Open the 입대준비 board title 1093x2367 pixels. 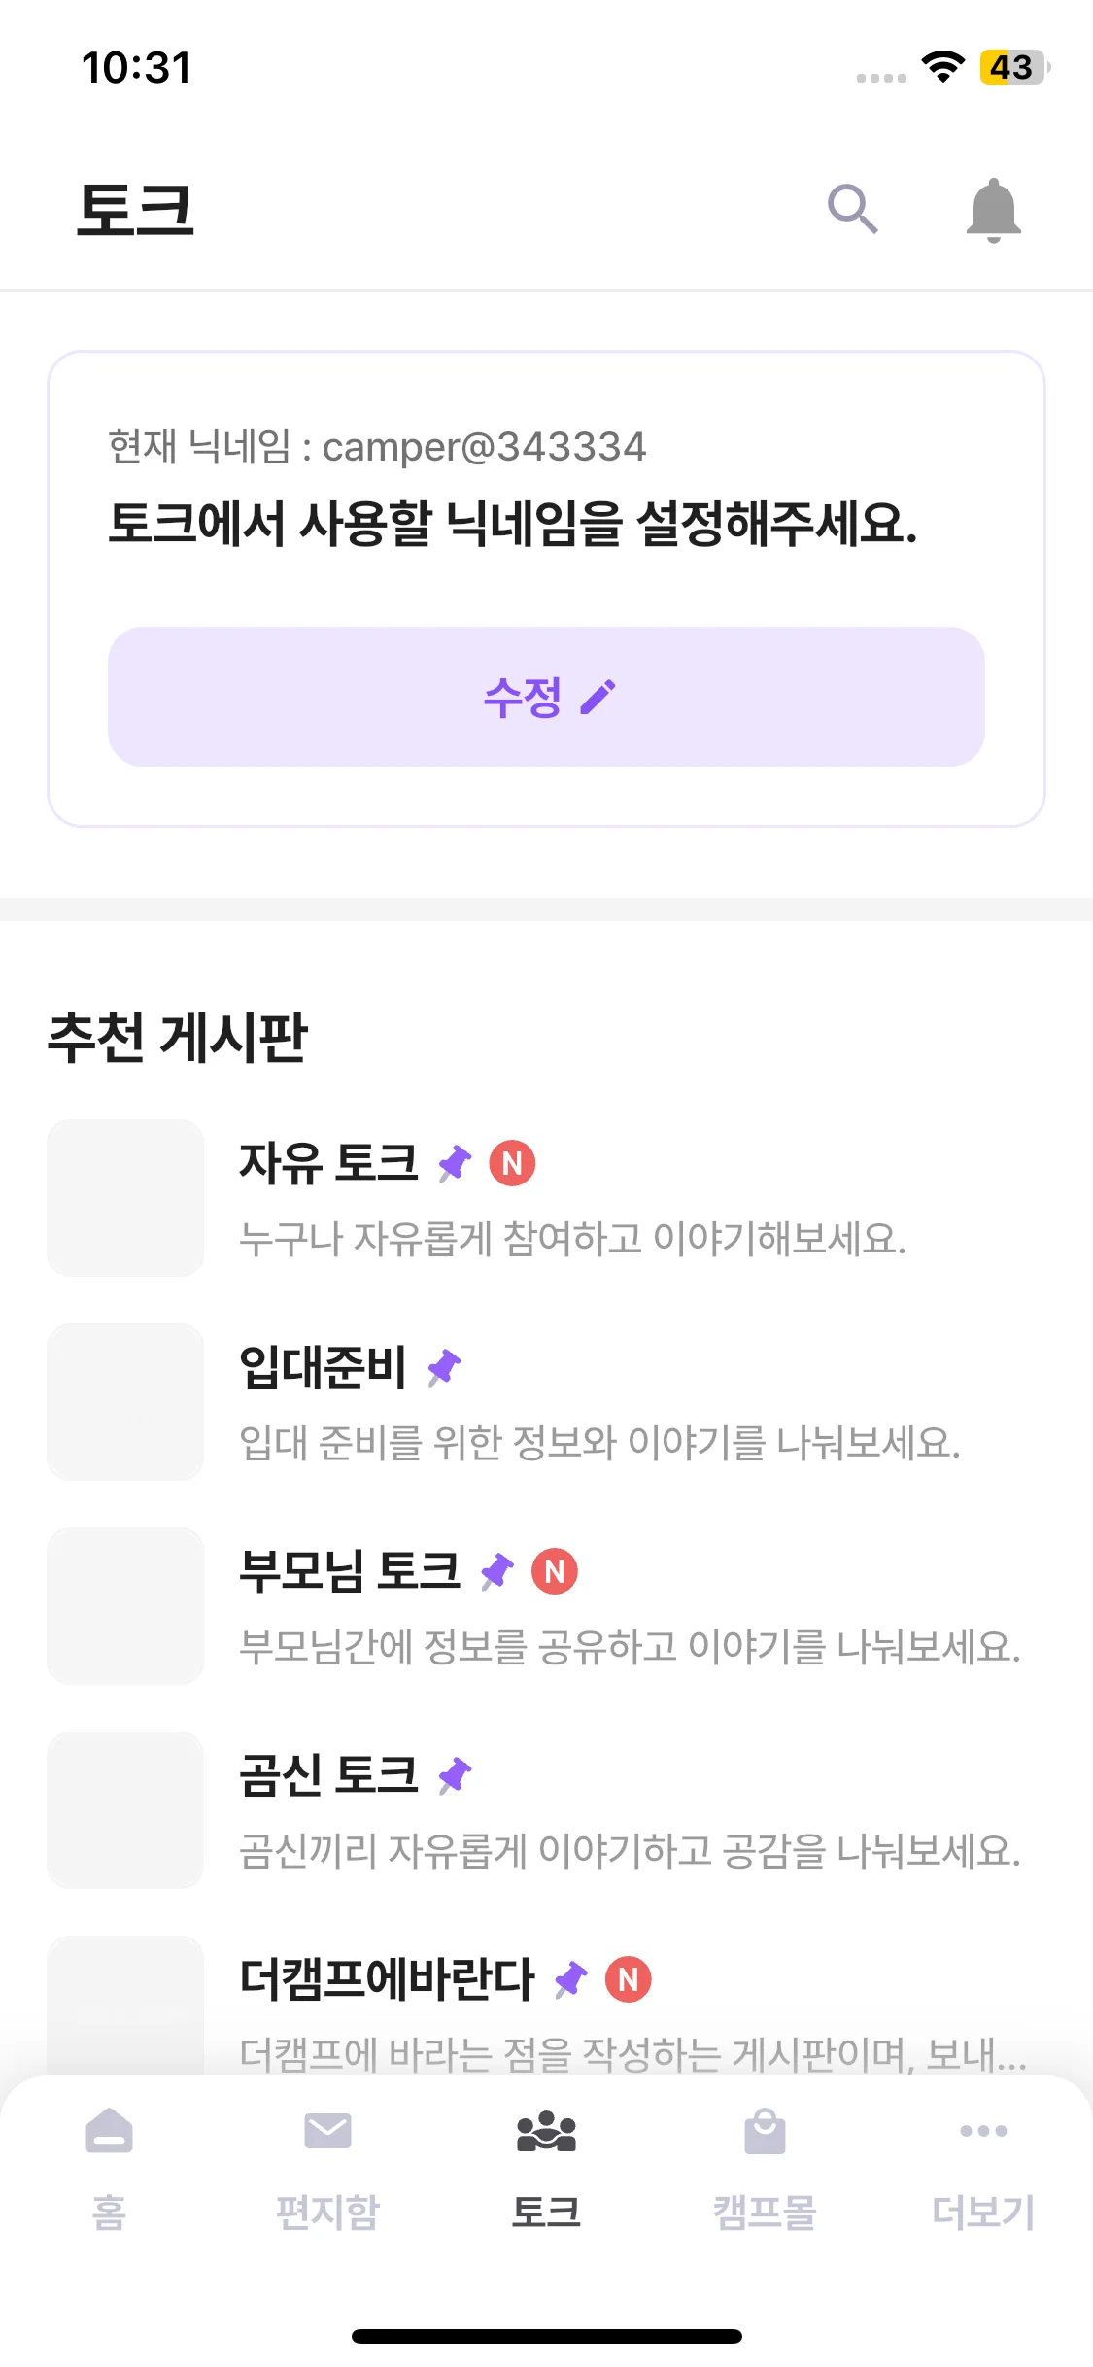point(323,1367)
